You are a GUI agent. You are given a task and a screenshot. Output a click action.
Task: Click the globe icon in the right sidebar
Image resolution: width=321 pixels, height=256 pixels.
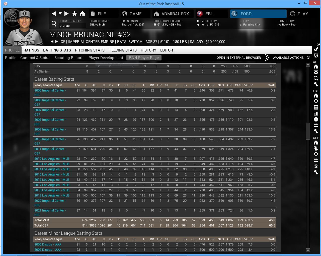316,55
